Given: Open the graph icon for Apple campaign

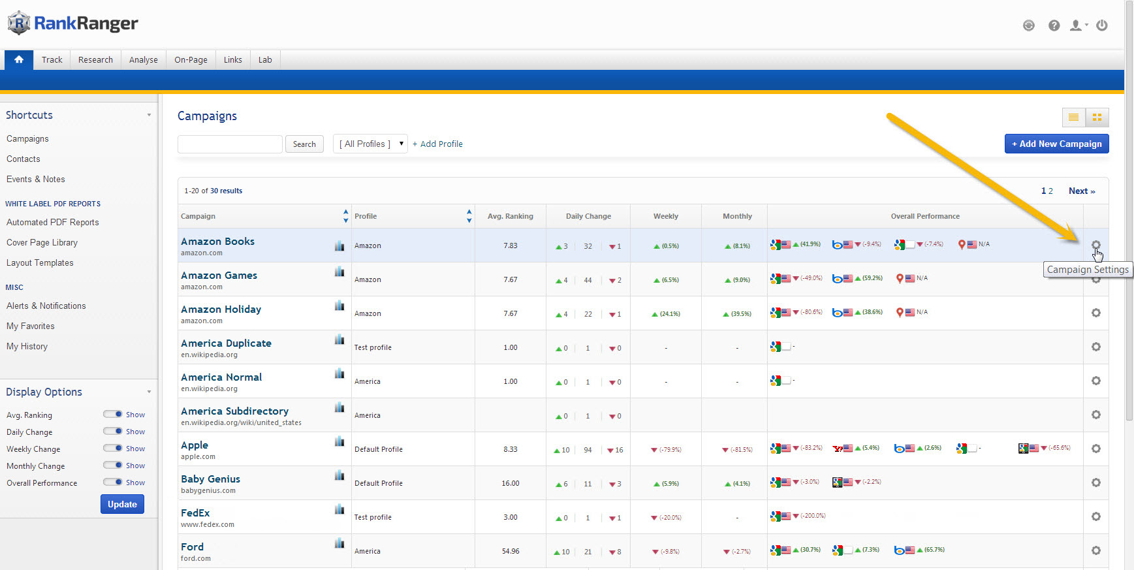Looking at the screenshot, I should (x=339, y=442).
